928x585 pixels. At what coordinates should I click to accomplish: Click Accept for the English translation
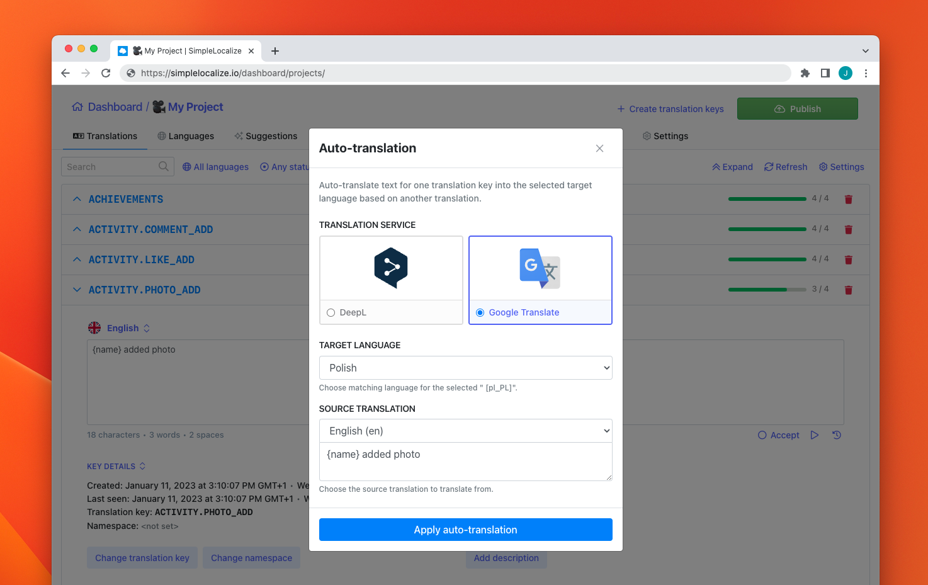(779, 435)
